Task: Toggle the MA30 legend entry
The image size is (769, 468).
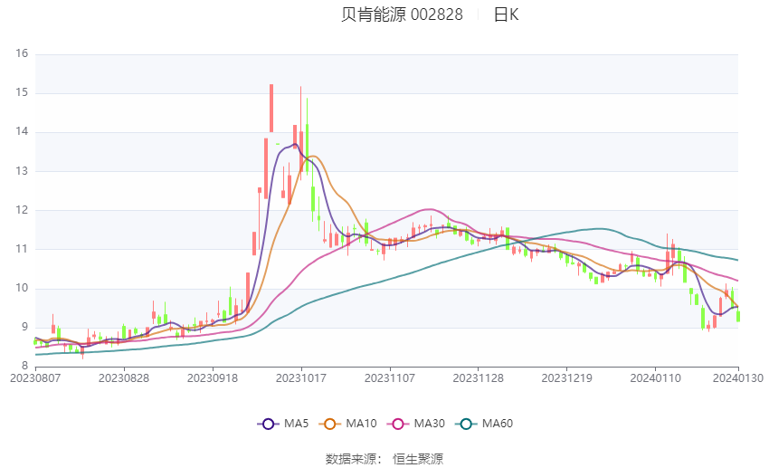Action: click(416, 424)
